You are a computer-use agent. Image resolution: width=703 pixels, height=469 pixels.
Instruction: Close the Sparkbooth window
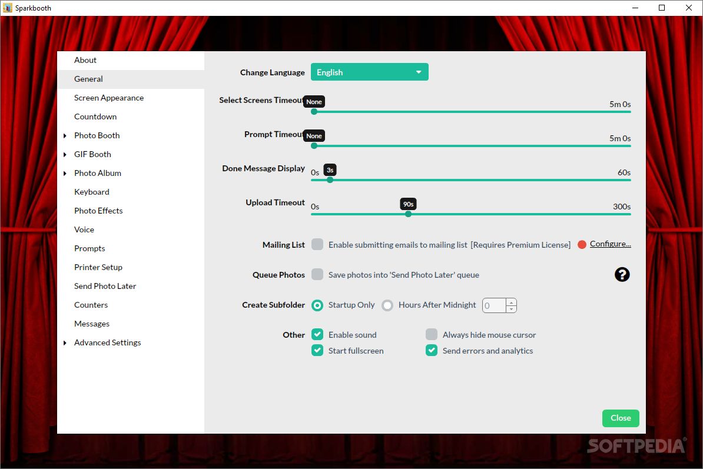click(689, 8)
